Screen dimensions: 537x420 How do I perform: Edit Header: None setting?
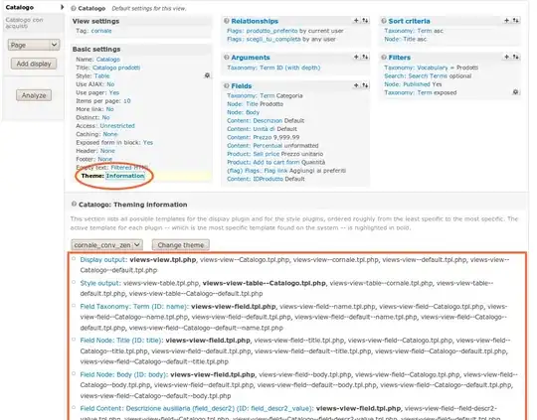(107, 151)
